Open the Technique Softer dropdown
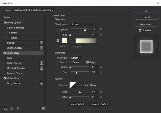The image size is (161, 113). 76,58
